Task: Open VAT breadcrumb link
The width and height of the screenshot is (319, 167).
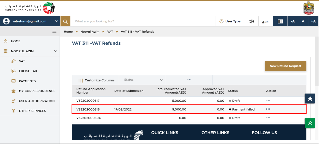Action: coord(110,32)
